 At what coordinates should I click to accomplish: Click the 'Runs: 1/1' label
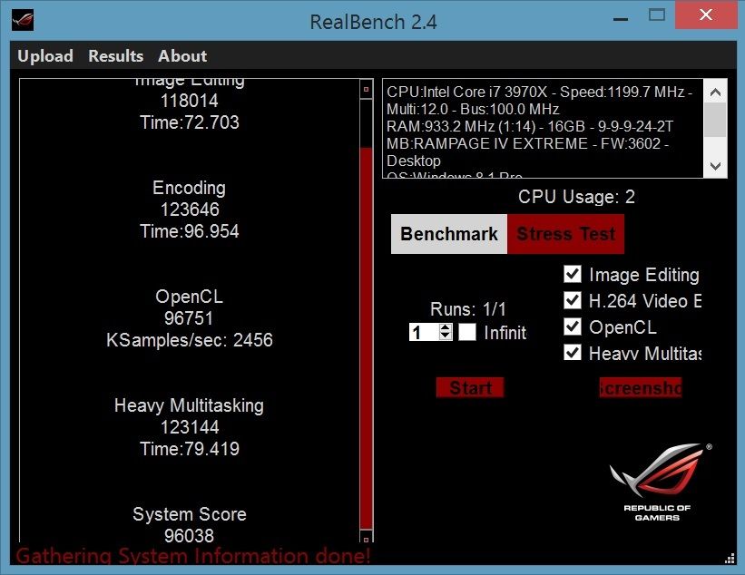tap(468, 309)
